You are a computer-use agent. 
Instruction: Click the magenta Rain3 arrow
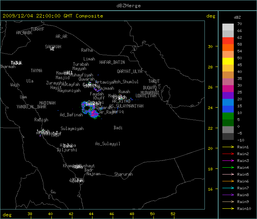click(x=228, y=160)
